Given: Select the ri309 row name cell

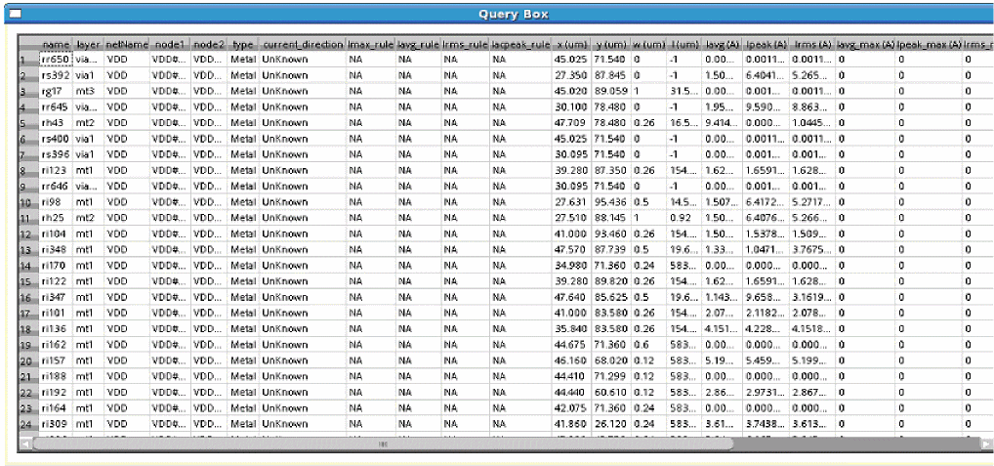Looking at the screenshot, I should [x=56, y=424].
